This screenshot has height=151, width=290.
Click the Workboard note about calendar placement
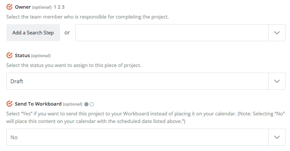(x=146, y=117)
